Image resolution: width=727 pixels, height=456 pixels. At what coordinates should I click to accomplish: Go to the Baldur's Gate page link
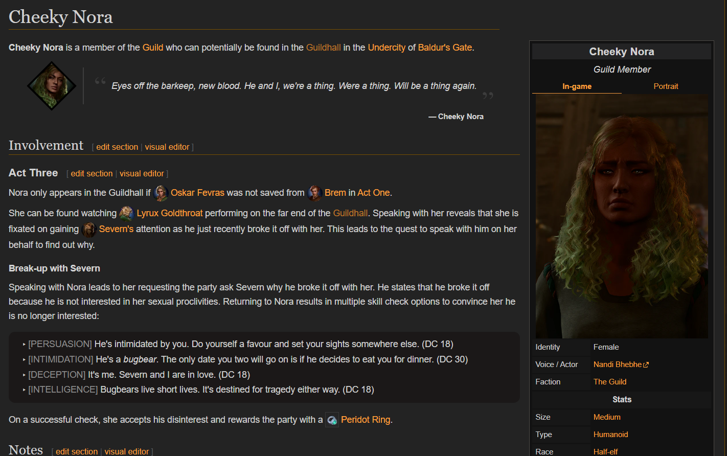pyautogui.click(x=445, y=48)
